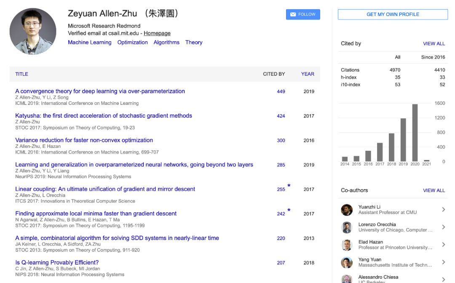The image size is (455, 283).
Task: Open Yuanzhi Li's co-author avatar
Action: 347,209
